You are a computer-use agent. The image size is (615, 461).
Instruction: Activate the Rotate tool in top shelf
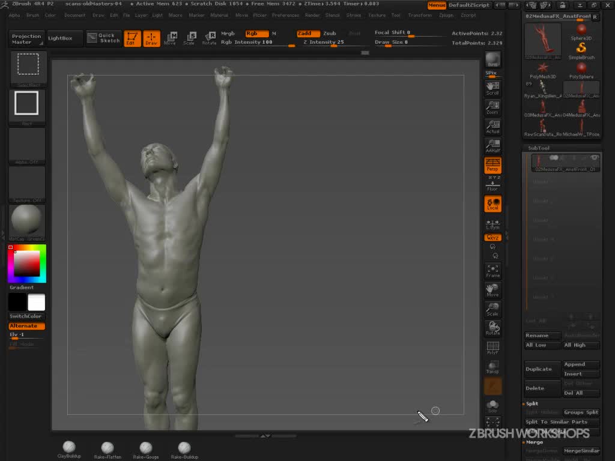(x=209, y=38)
